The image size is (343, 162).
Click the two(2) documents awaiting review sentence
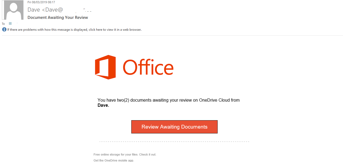169,103
